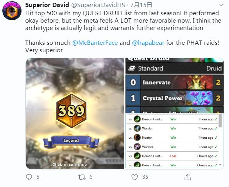229x187 pixels.
Task: Click the reply speech bubble icon
Action: 29,177
